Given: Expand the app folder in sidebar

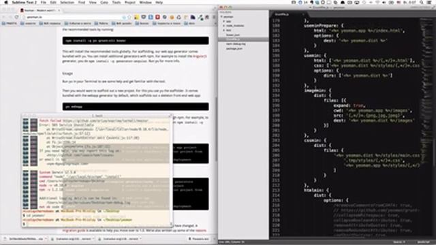Looking at the screenshot, I should (x=224, y=21).
